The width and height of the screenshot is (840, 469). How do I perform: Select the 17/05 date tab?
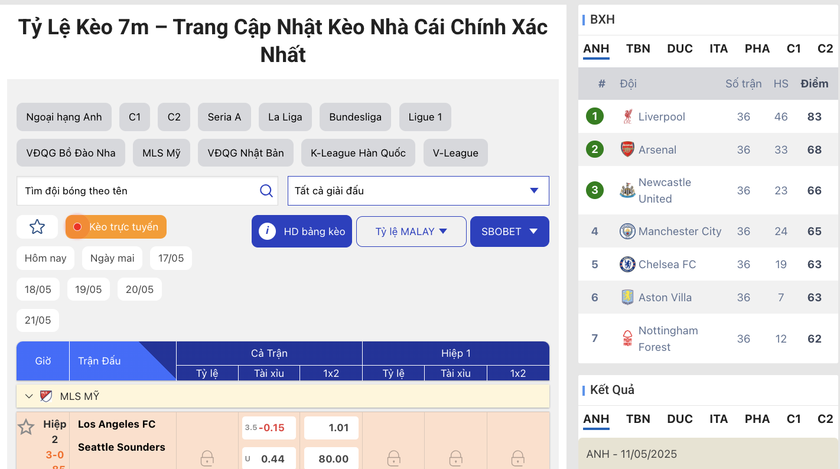click(x=171, y=258)
